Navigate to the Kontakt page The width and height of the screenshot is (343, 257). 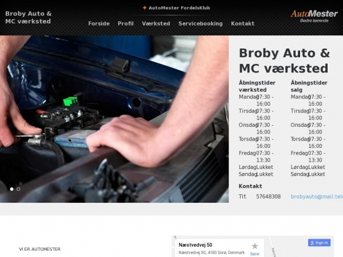click(x=243, y=23)
